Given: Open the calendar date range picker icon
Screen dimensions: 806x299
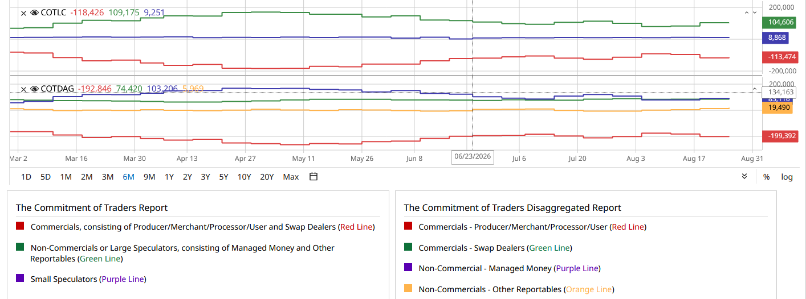Looking at the screenshot, I should click(x=313, y=177).
